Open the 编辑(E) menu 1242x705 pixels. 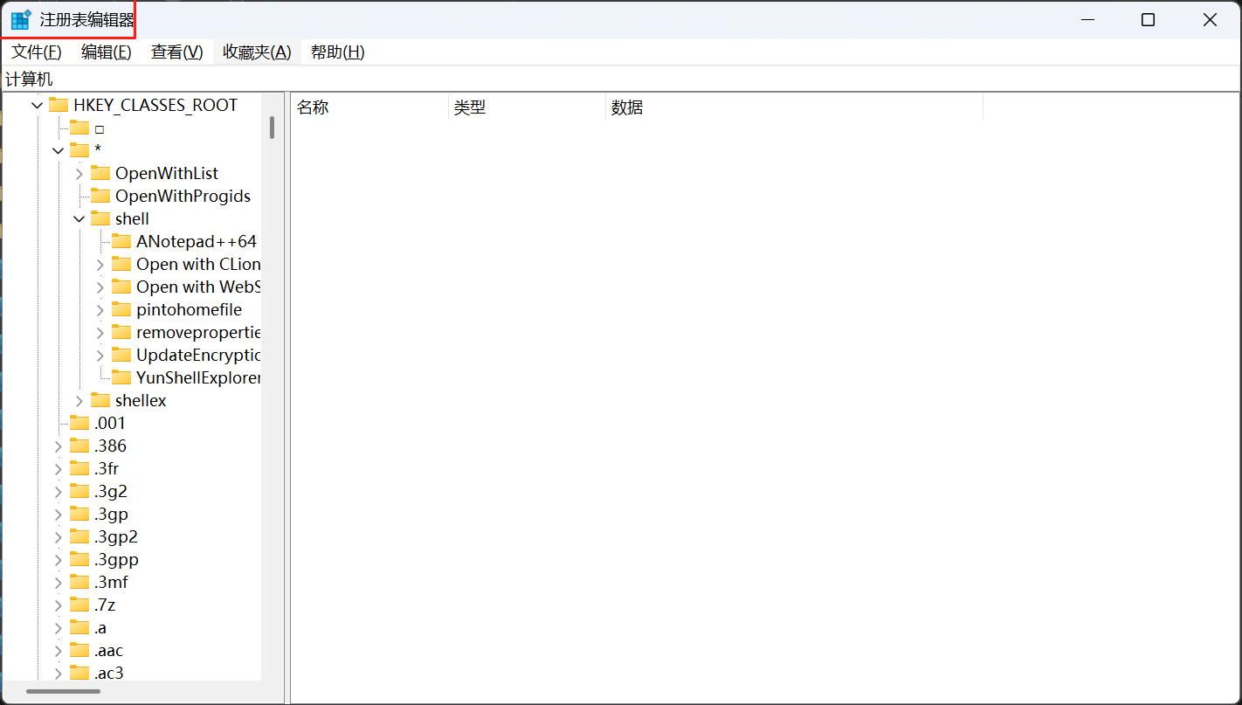(106, 52)
